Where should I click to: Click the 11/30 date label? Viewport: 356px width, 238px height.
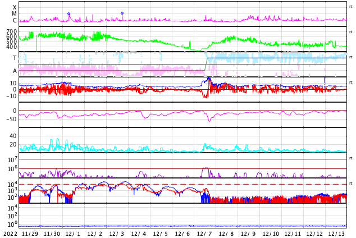pos(52,234)
